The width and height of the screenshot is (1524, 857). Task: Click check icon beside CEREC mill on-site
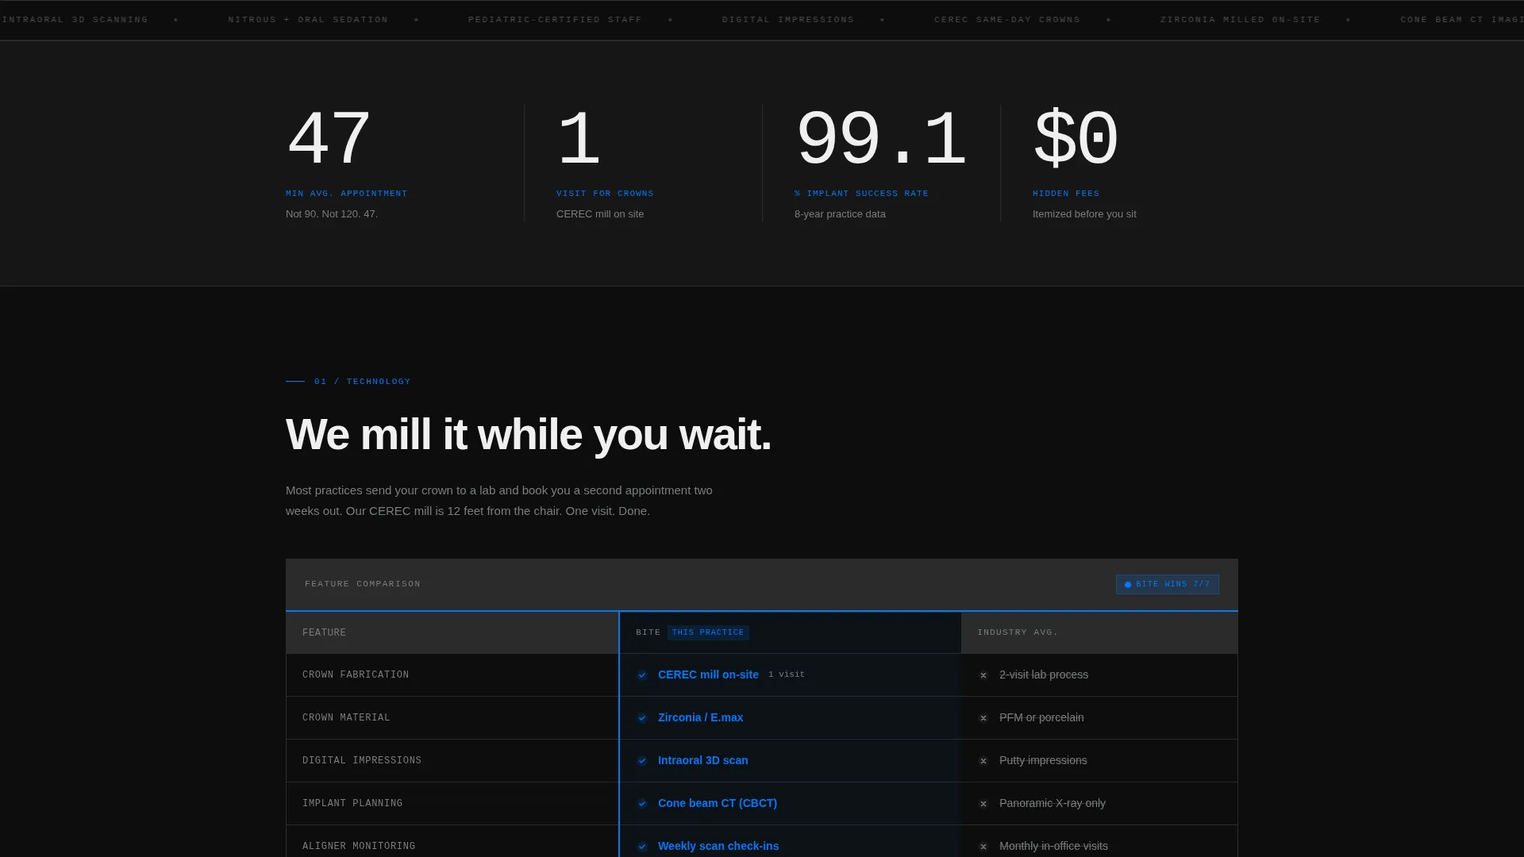pos(642,675)
